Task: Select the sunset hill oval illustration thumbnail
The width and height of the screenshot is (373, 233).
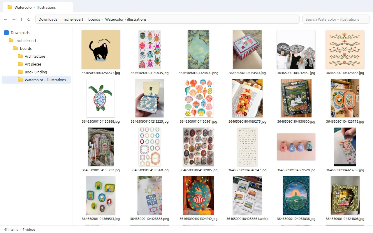Action: tap(296, 195)
